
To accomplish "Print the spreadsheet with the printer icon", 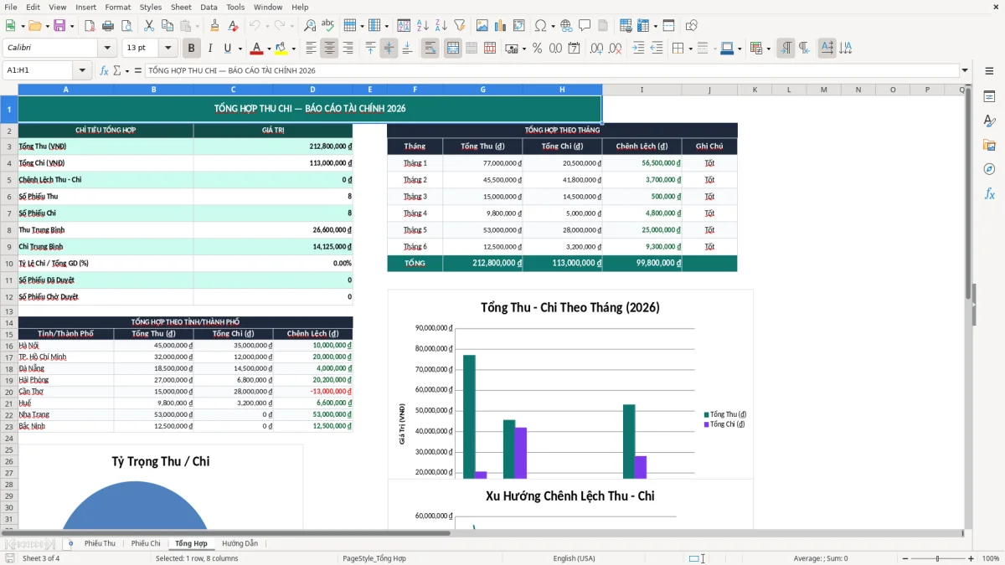I will tap(109, 26).
